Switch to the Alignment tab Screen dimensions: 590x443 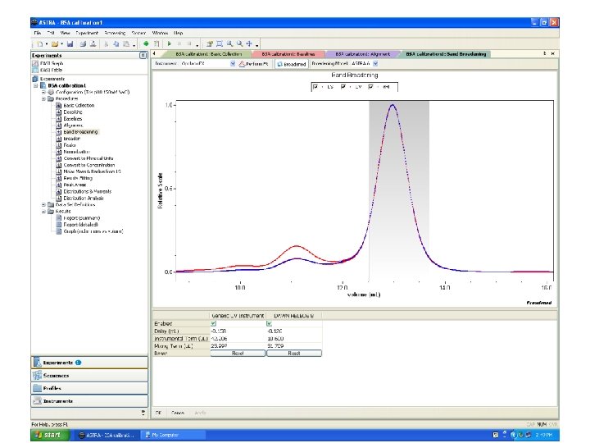(363, 54)
